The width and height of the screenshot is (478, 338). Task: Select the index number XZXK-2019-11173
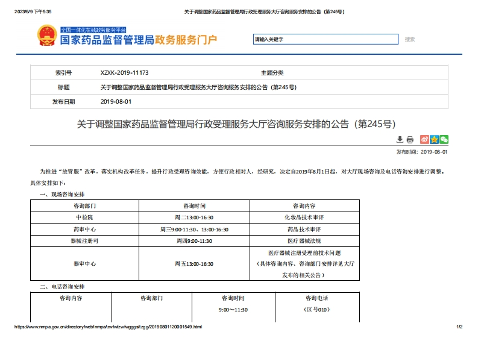124,72
